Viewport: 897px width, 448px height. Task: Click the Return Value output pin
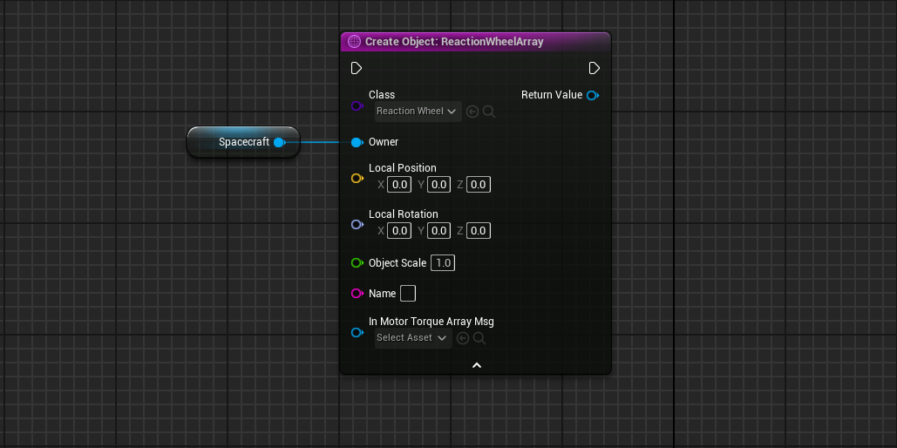coord(593,95)
